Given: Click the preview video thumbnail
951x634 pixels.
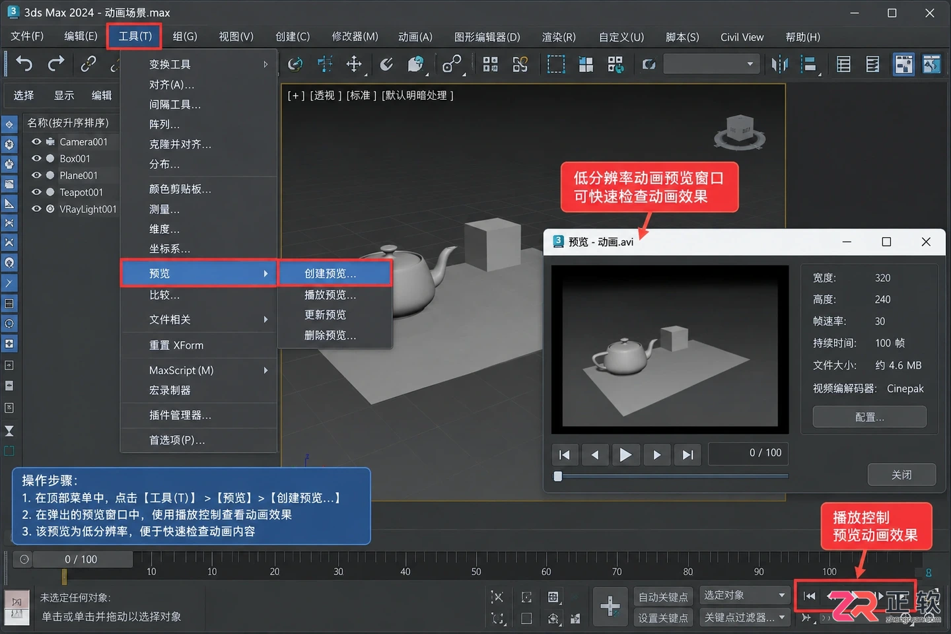Looking at the screenshot, I should 670,349.
